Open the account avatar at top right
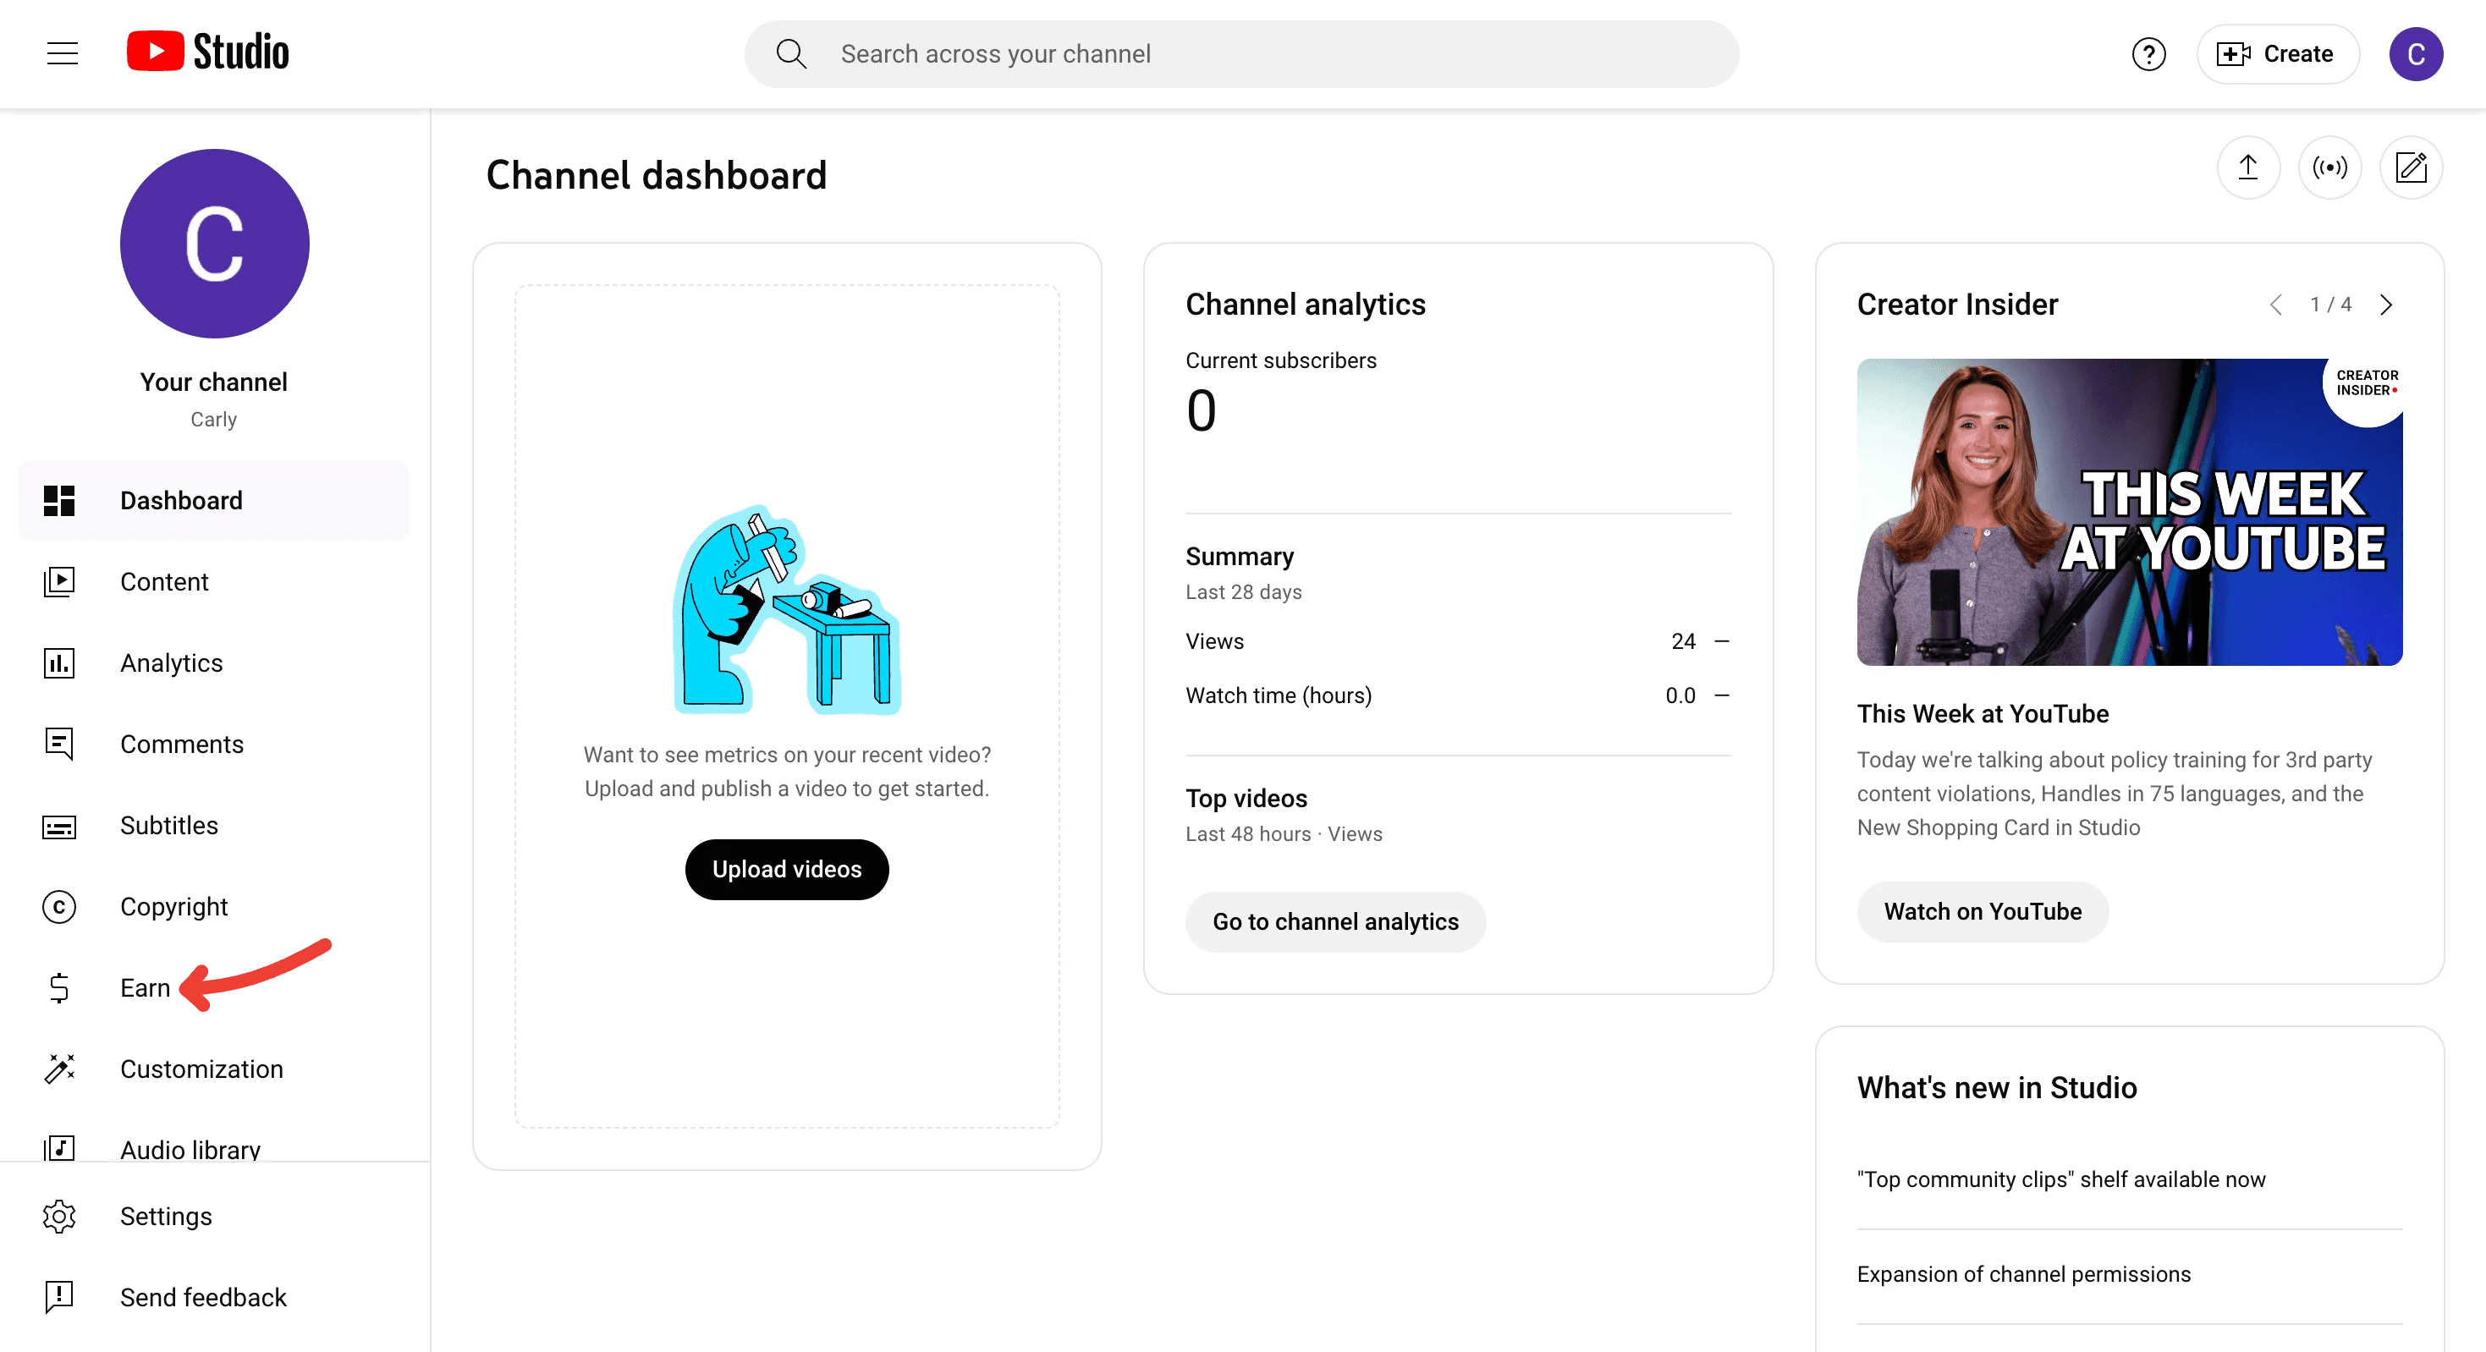 coord(2416,54)
